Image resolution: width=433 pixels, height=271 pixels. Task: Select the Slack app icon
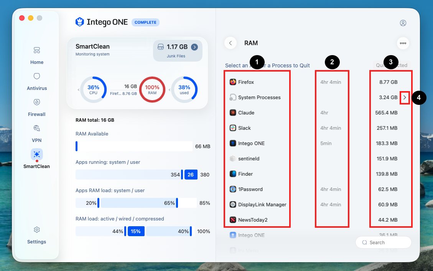pyautogui.click(x=233, y=128)
